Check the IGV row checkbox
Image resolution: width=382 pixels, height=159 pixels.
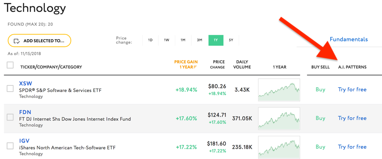[x=10, y=146]
